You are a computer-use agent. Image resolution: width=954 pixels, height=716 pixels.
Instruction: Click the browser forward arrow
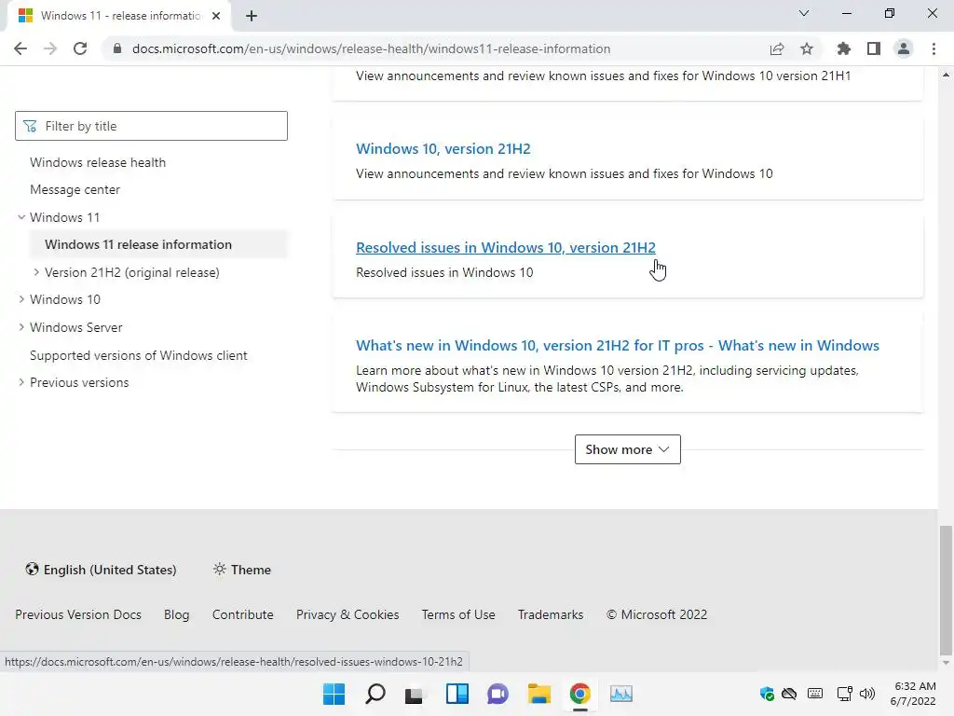(50, 48)
